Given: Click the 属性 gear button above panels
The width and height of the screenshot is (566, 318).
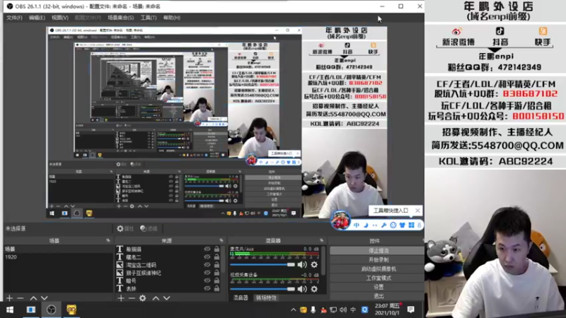Looking at the screenshot, I should (x=125, y=228).
